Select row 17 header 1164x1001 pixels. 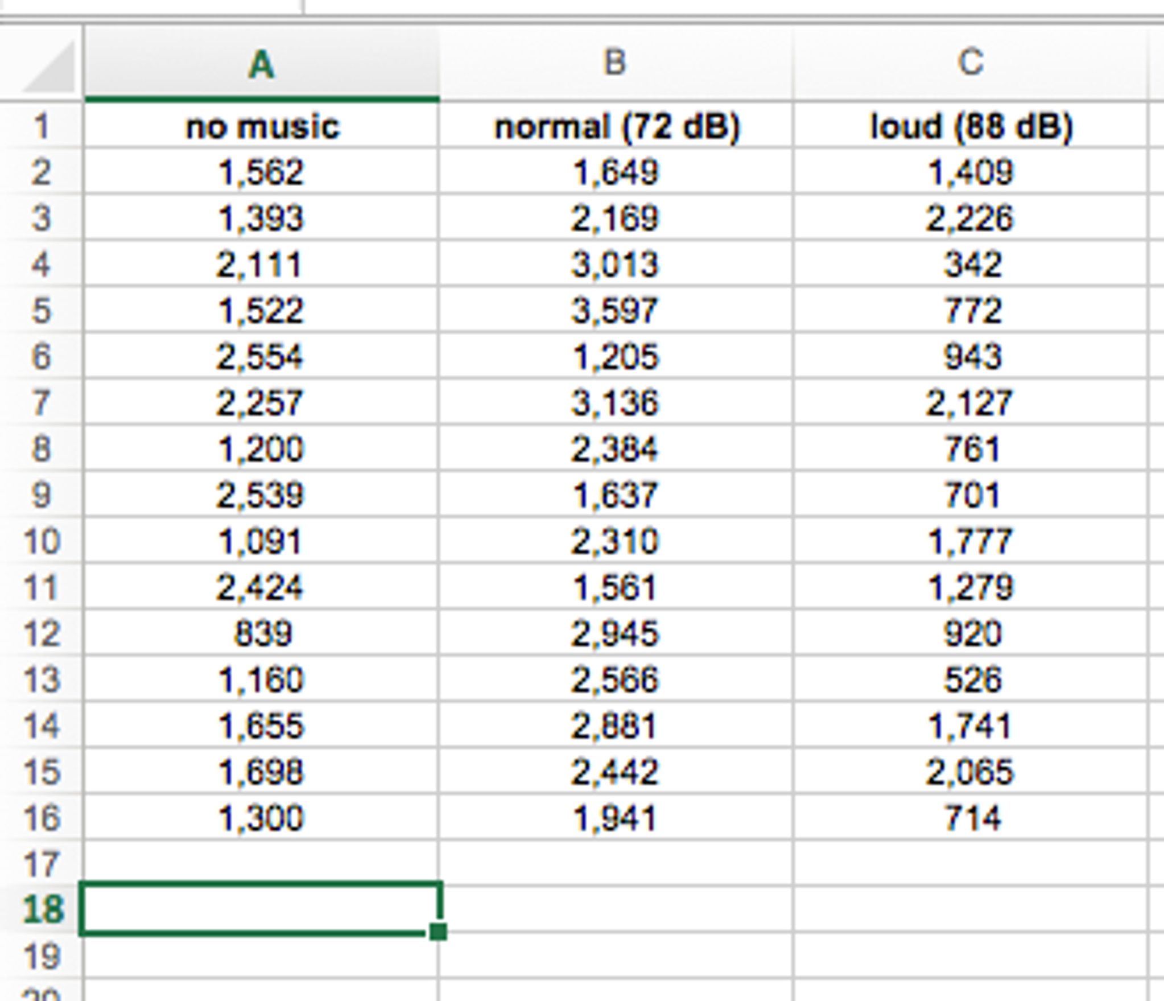coord(41,863)
